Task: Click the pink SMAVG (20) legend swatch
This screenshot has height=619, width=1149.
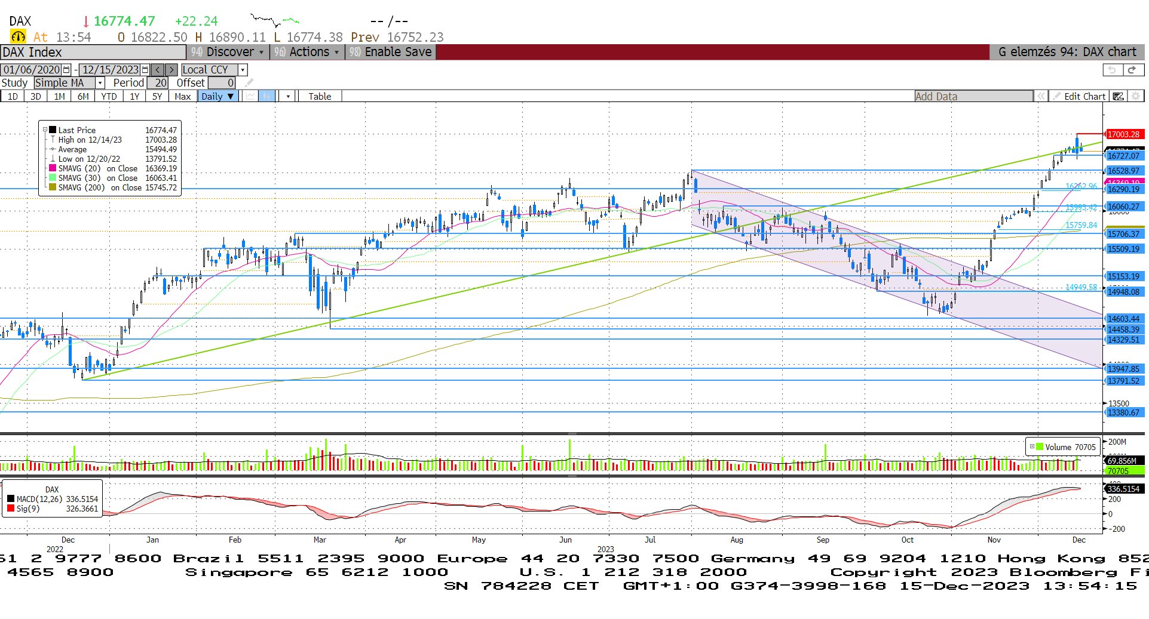Action: tap(53, 168)
